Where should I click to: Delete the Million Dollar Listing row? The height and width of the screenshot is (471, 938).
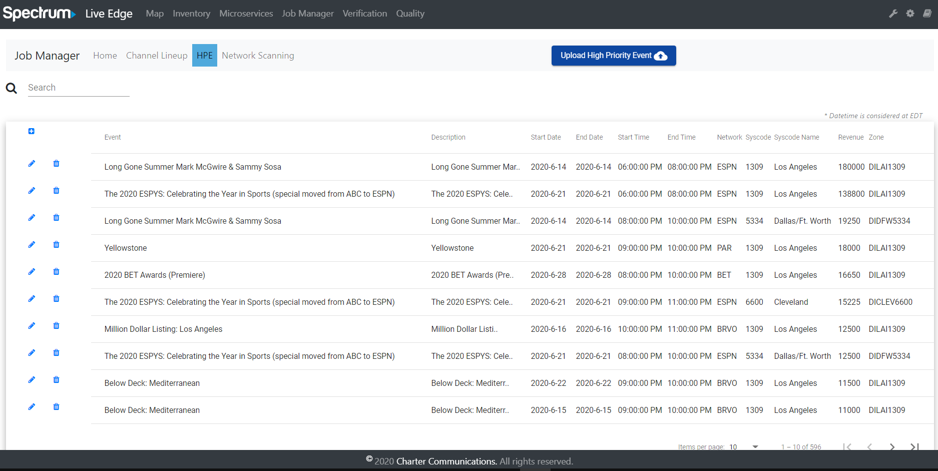pos(56,326)
